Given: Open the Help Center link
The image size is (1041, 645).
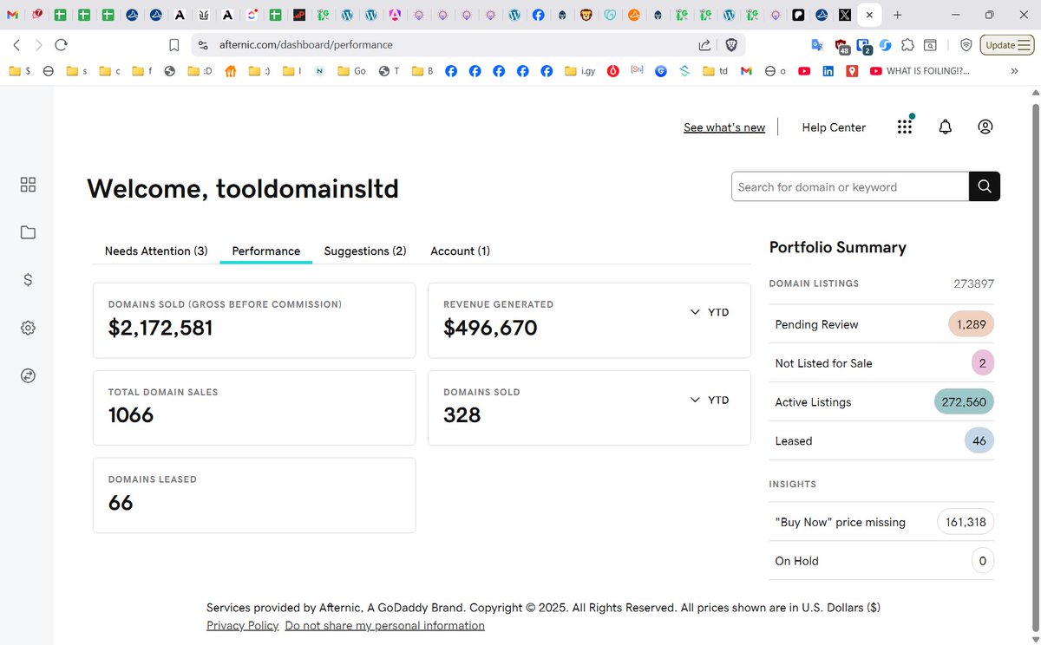Looking at the screenshot, I should (x=834, y=127).
